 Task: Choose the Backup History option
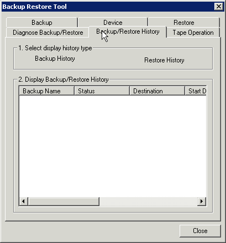tap(55, 59)
